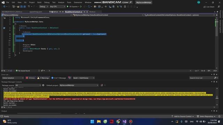This screenshot has width=223, height=125.
Task: Open the File menu
Action: tap(8, 2)
